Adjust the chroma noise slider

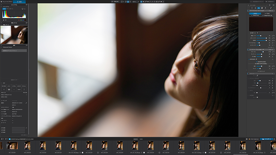pos(262,38)
